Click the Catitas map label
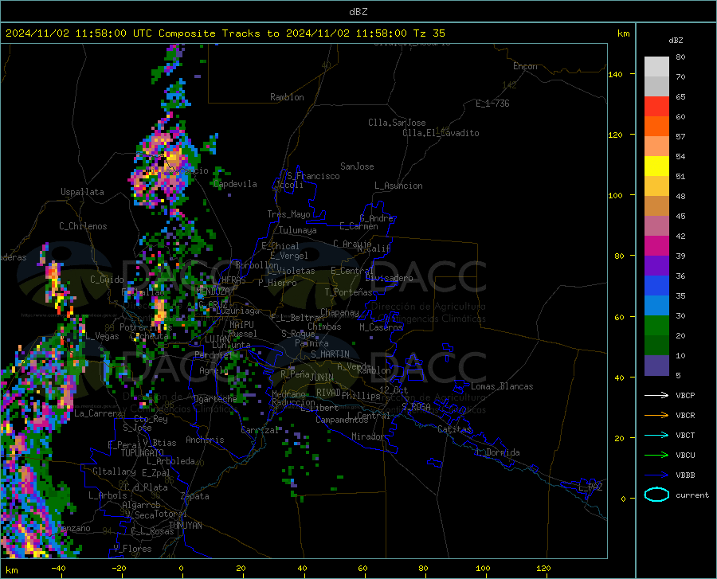717x579 pixels. pyautogui.click(x=454, y=429)
